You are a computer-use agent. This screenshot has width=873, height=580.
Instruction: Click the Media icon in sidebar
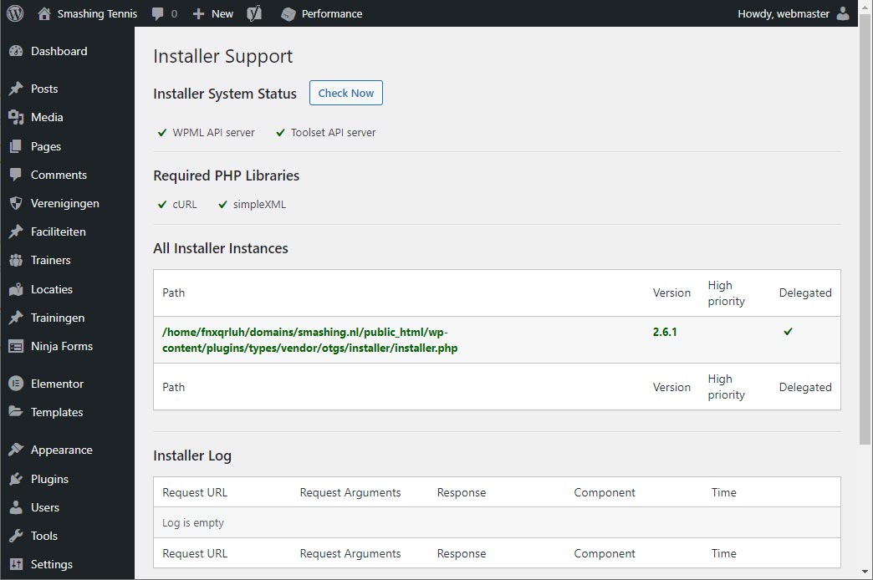[16, 118]
